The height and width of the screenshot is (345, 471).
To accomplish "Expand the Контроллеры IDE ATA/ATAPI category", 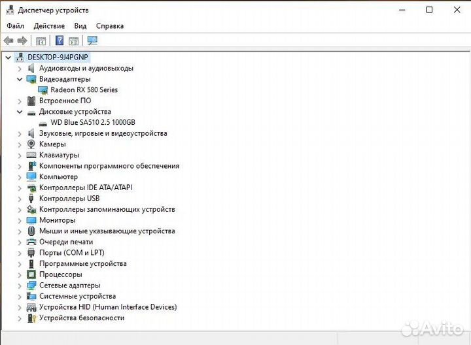I will click(x=20, y=188).
